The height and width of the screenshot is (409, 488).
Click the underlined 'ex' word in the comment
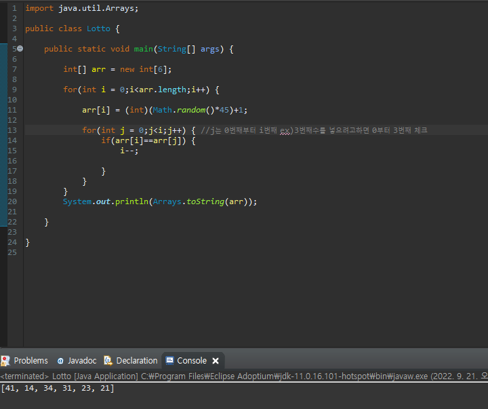[285, 130]
